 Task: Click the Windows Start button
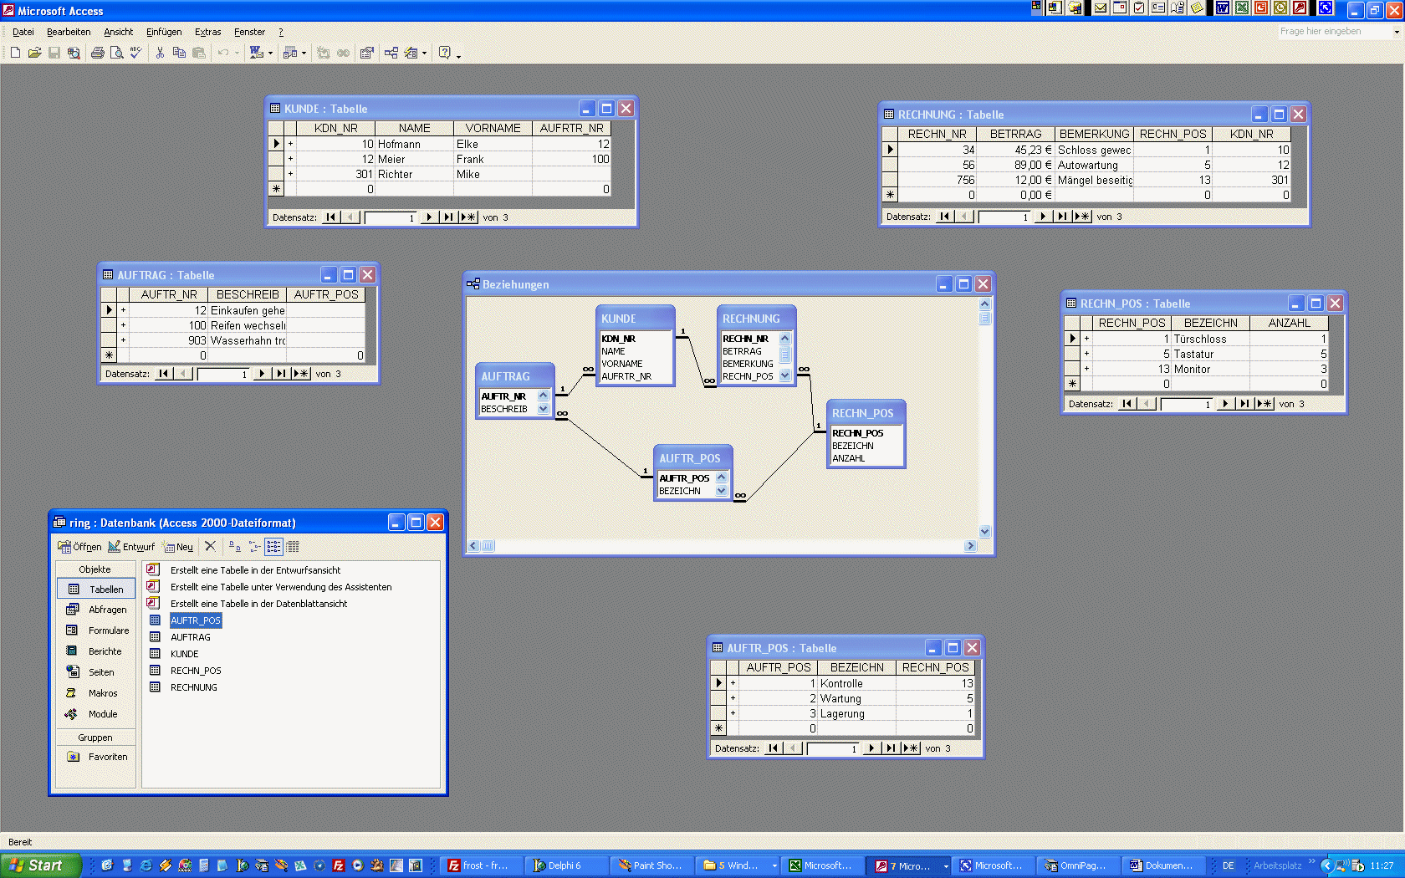pyautogui.click(x=40, y=865)
